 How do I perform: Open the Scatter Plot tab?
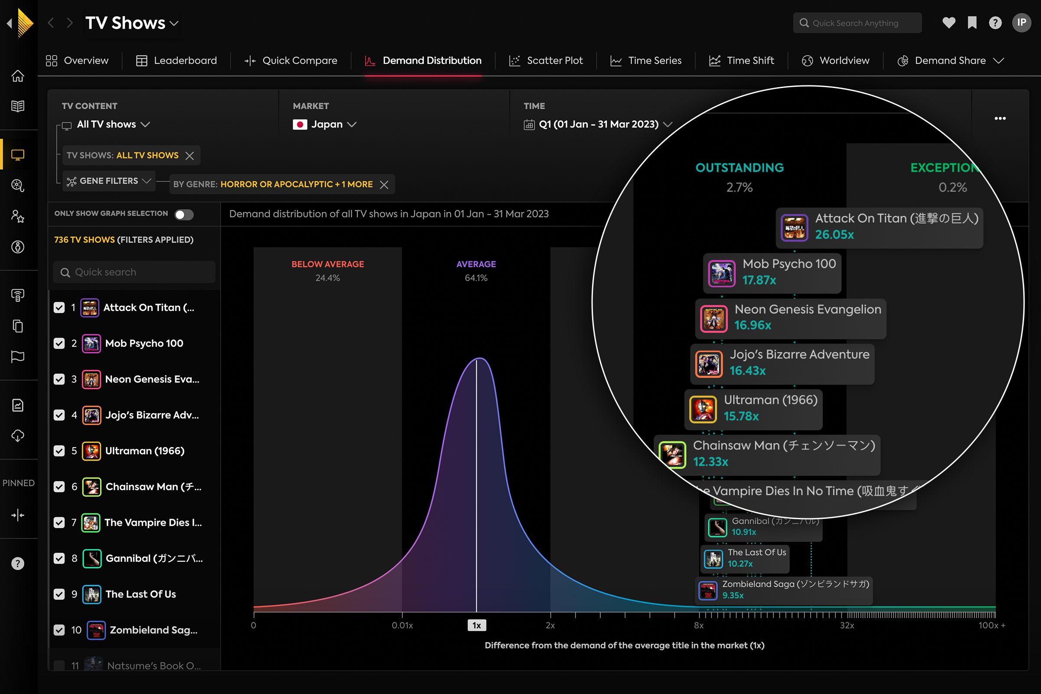click(546, 61)
